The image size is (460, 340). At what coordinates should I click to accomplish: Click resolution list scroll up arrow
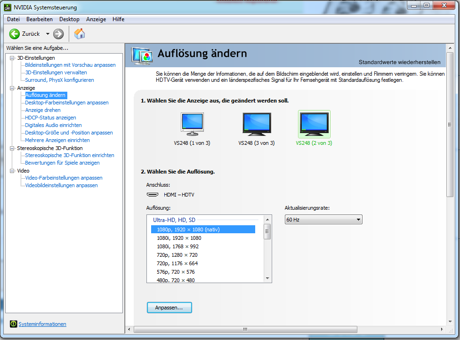267,220
